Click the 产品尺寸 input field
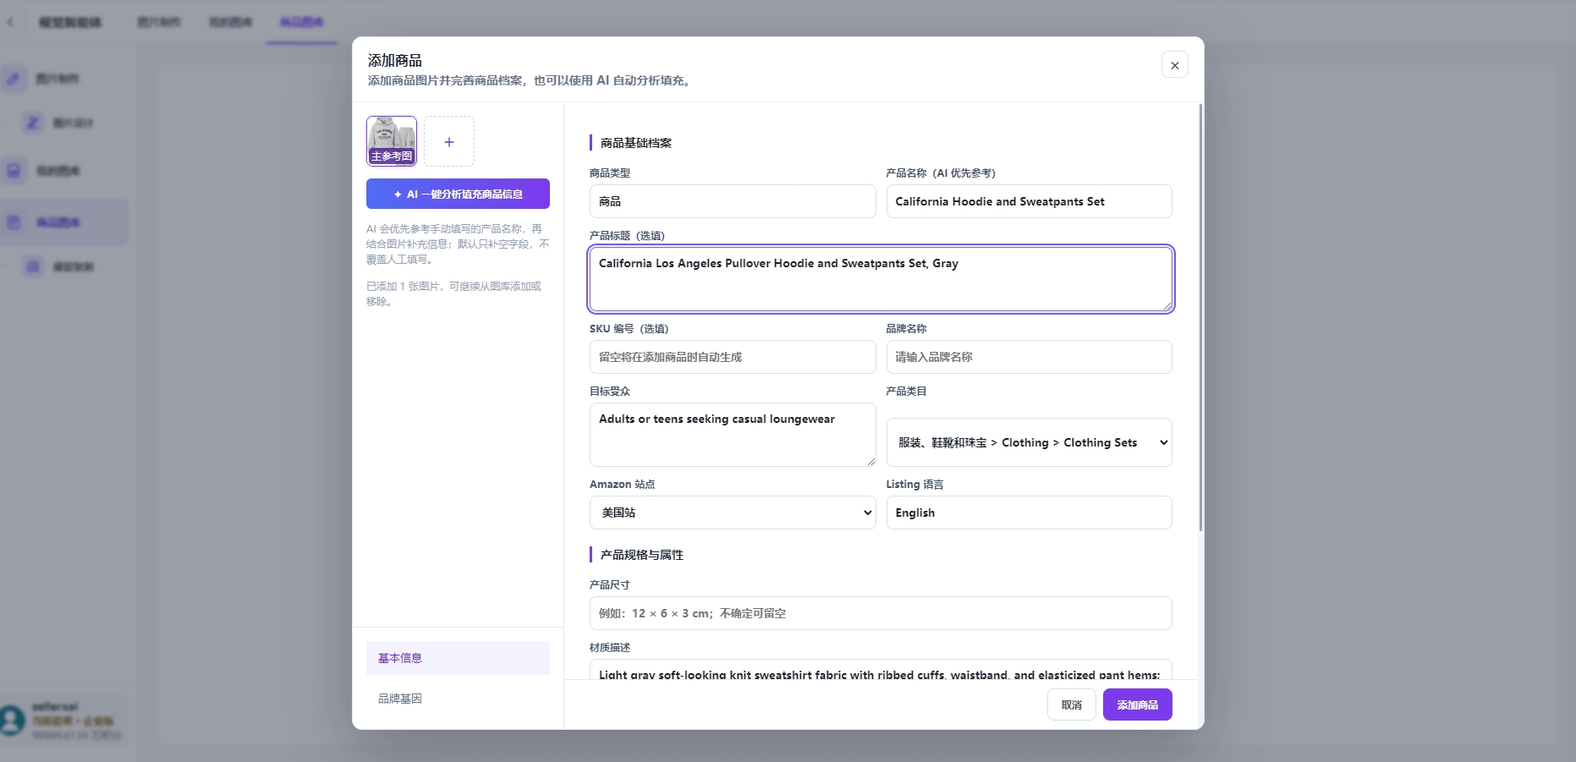This screenshot has width=1576, height=762. [x=881, y=613]
